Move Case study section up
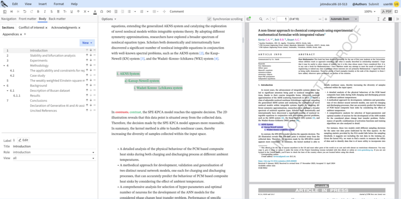The height and width of the screenshot is (199, 401). [x=87, y=76]
